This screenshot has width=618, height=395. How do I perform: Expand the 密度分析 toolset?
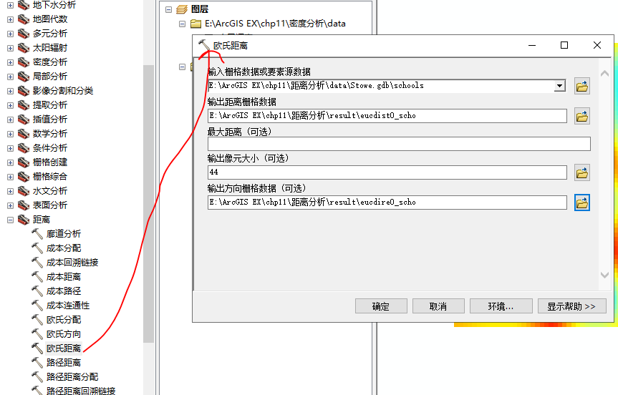[x=10, y=63]
